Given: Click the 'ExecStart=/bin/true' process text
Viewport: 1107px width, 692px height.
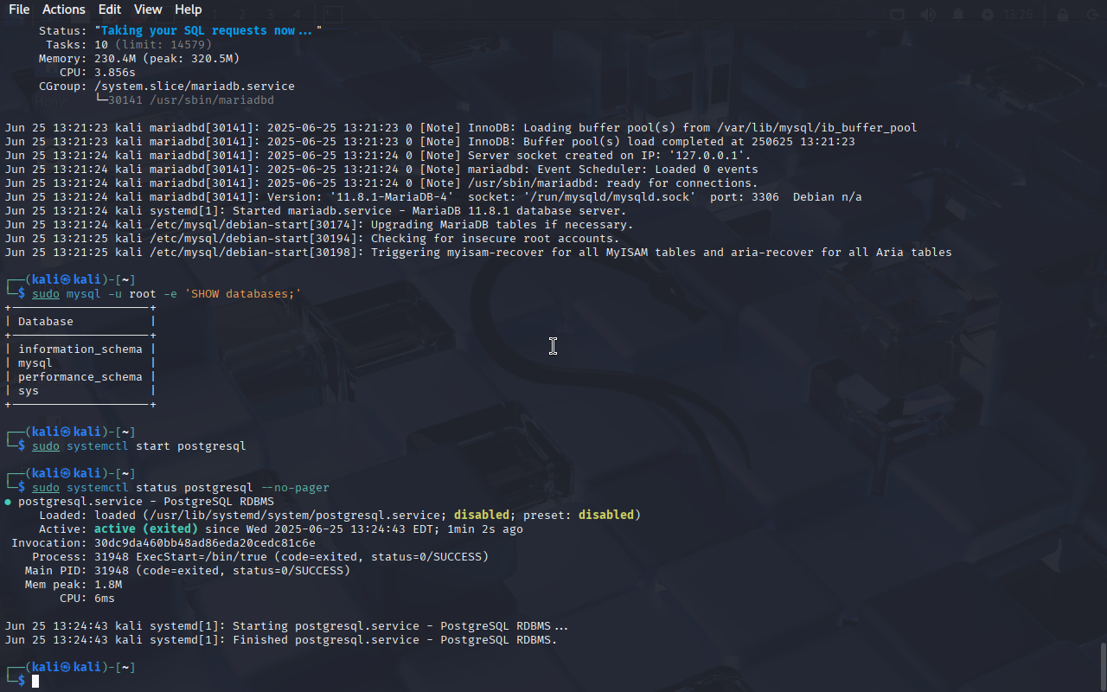Looking at the screenshot, I should click(202, 557).
